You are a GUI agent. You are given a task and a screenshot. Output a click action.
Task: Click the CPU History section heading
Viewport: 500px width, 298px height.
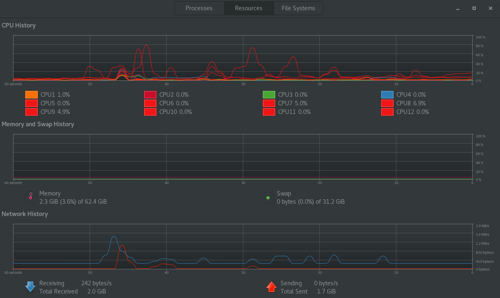19,25
